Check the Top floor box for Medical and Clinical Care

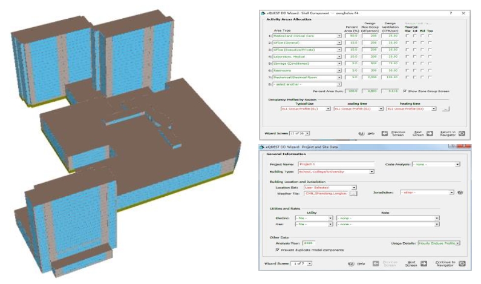(429, 36)
